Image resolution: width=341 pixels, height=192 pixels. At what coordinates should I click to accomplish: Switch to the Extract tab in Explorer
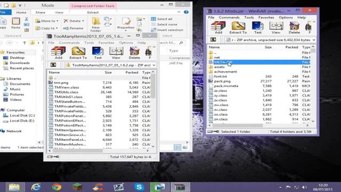[x=93, y=12]
